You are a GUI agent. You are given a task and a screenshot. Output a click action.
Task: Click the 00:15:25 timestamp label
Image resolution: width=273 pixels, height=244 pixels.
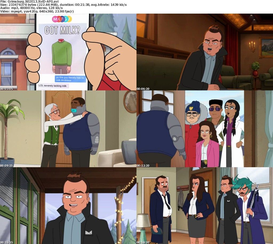pyautogui.click(x=7, y=242)
